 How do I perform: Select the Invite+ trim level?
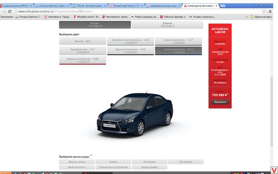[95, 25]
